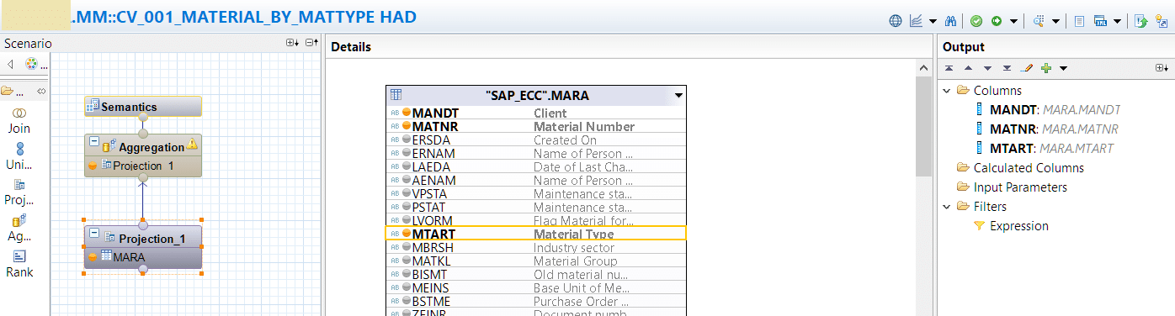Select the MBRSH Industry sector row
This screenshot has height=316, width=1175.
coord(536,248)
